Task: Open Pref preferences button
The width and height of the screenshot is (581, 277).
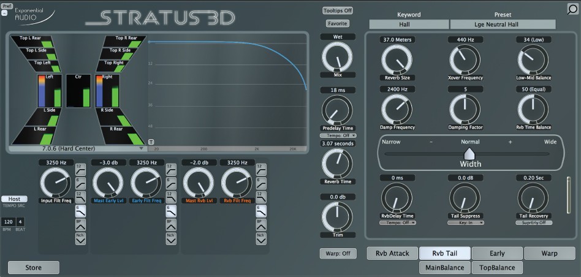Action: coord(7,6)
